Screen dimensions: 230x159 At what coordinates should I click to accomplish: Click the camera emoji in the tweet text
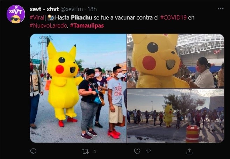tap(51, 17)
